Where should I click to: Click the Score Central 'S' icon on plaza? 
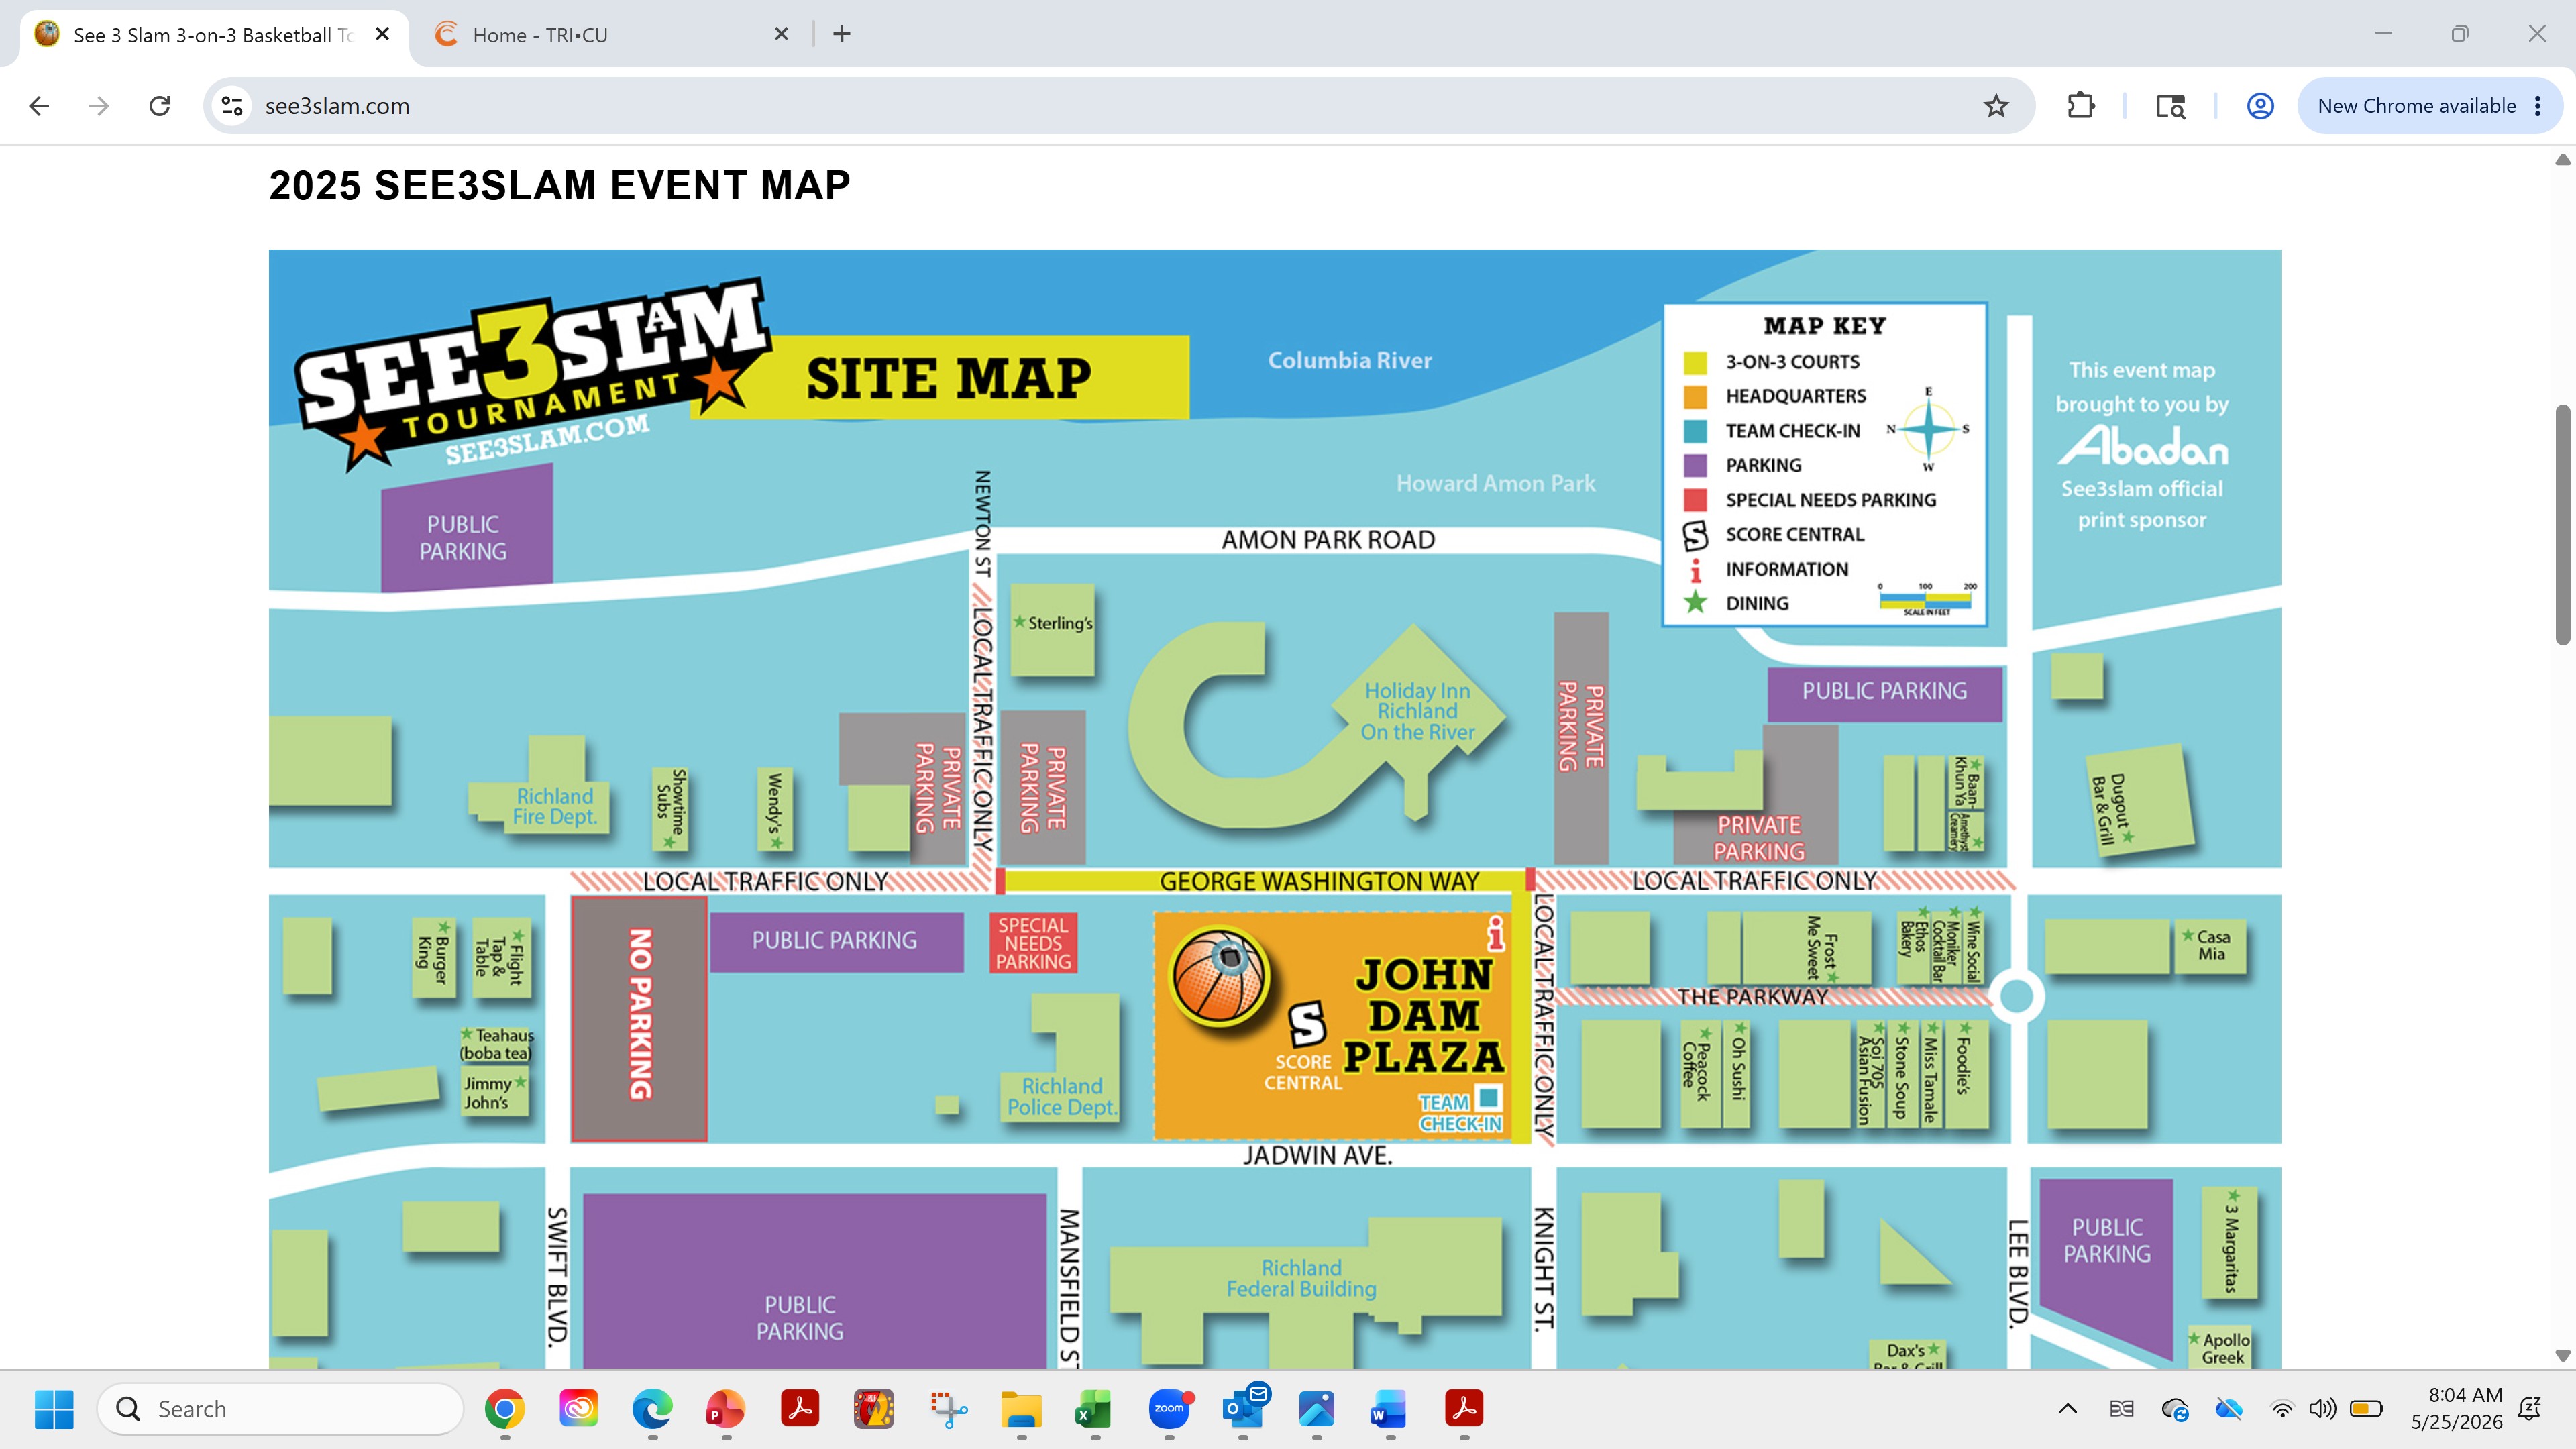(x=1307, y=1024)
